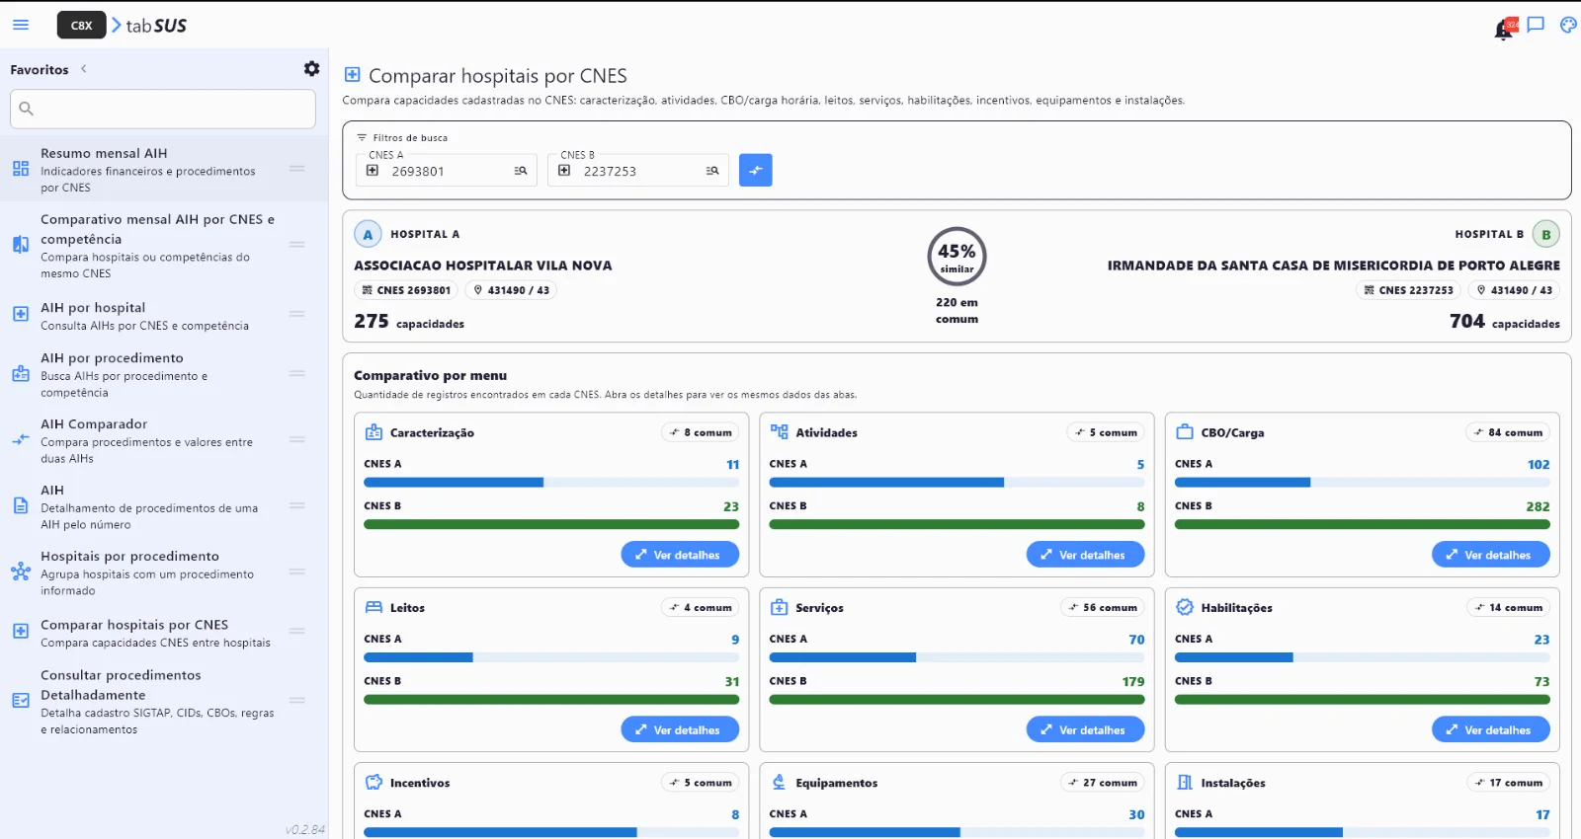The image size is (1581, 839).
Task: Click the Incentivos card icon
Action: [374, 782]
